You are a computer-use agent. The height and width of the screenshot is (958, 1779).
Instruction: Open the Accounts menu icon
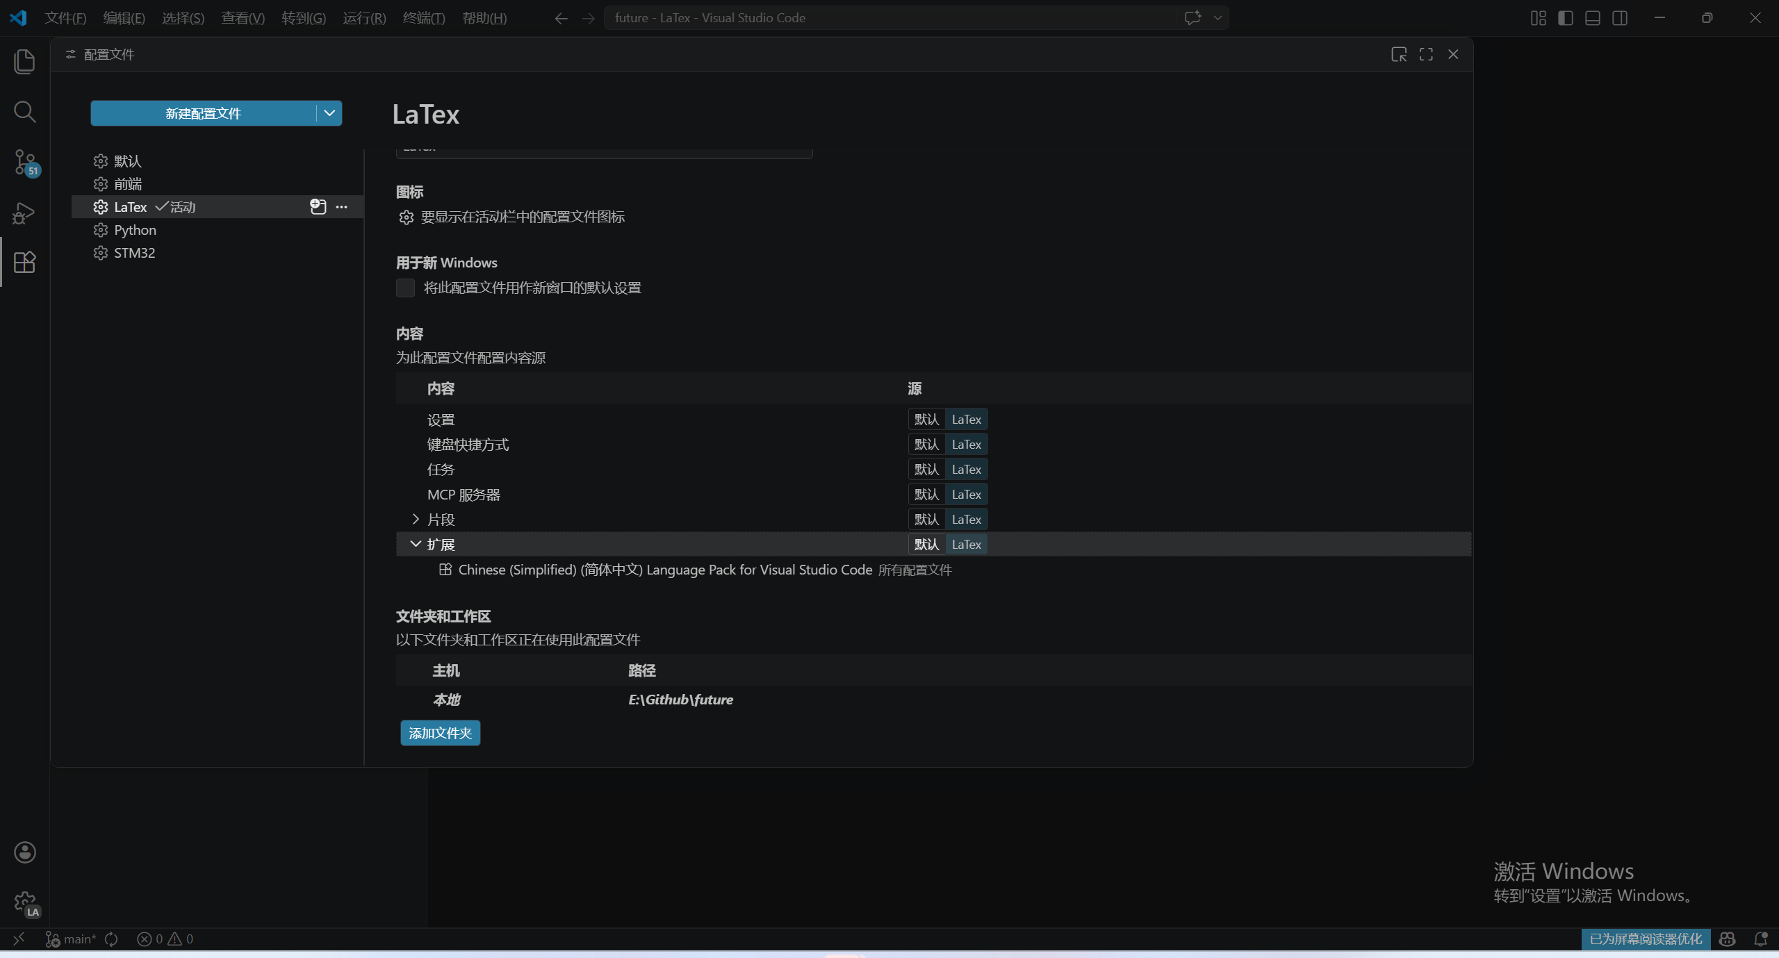tap(24, 852)
